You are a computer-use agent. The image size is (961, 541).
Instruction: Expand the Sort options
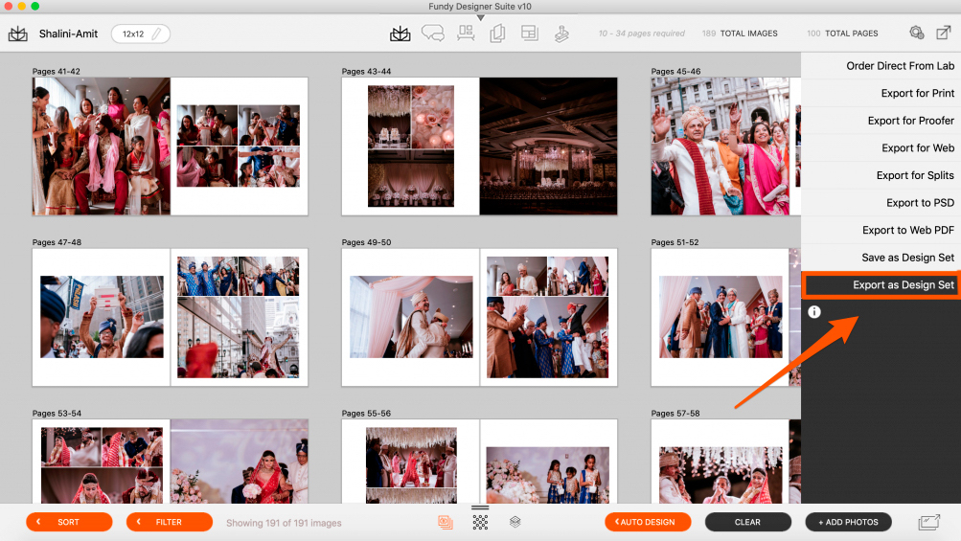tap(69, 522)
